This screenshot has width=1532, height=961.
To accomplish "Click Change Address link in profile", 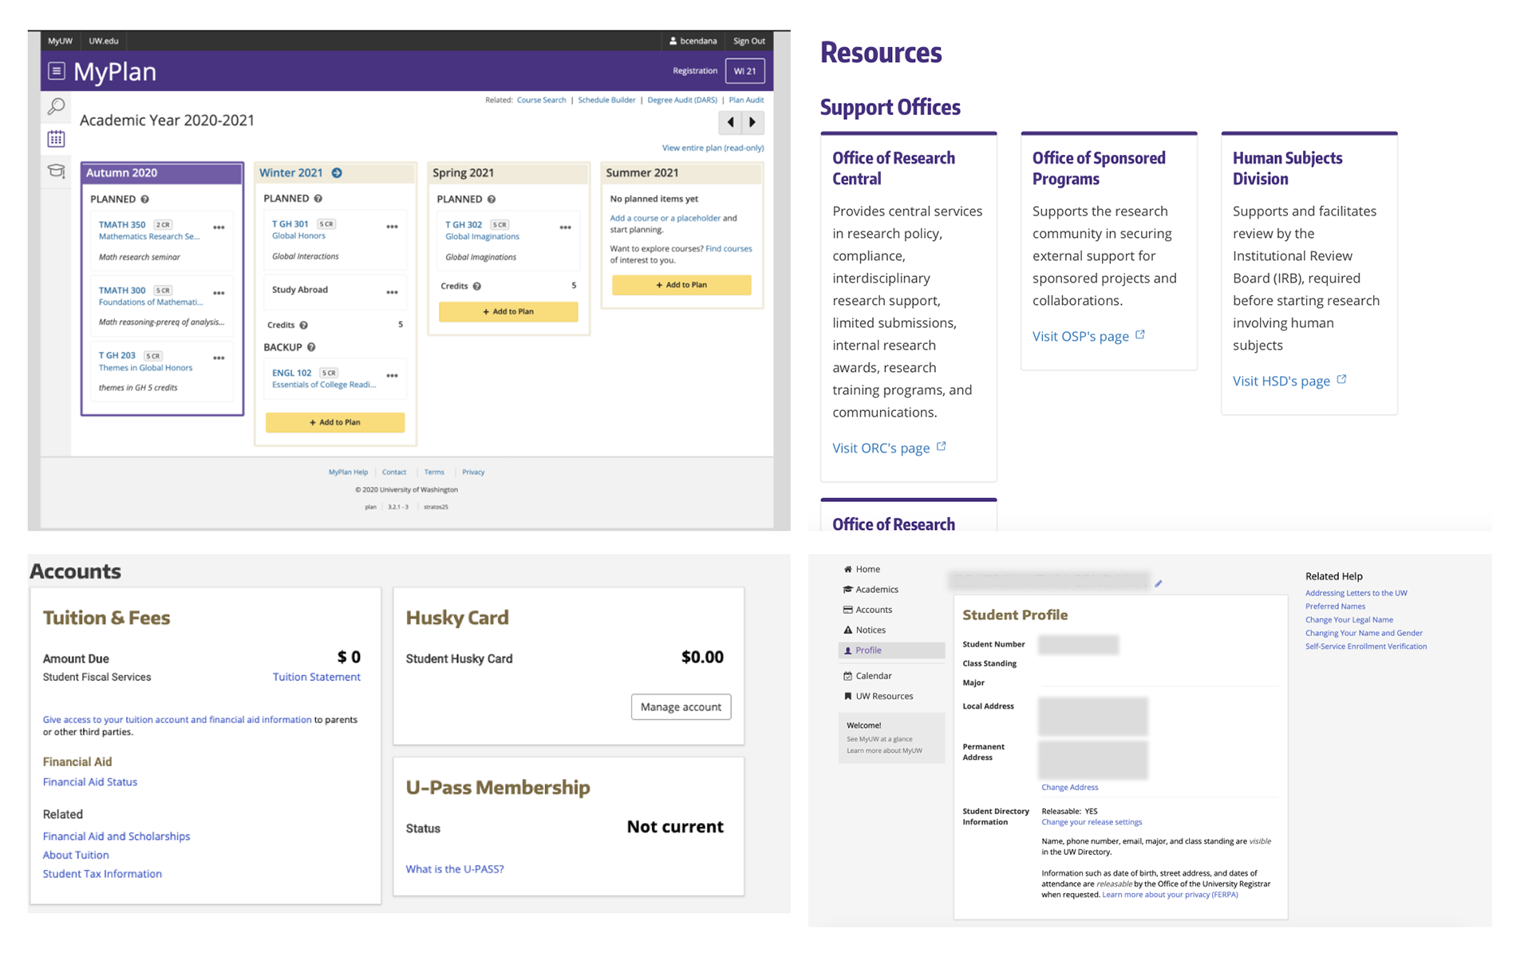I will 1069,787.
